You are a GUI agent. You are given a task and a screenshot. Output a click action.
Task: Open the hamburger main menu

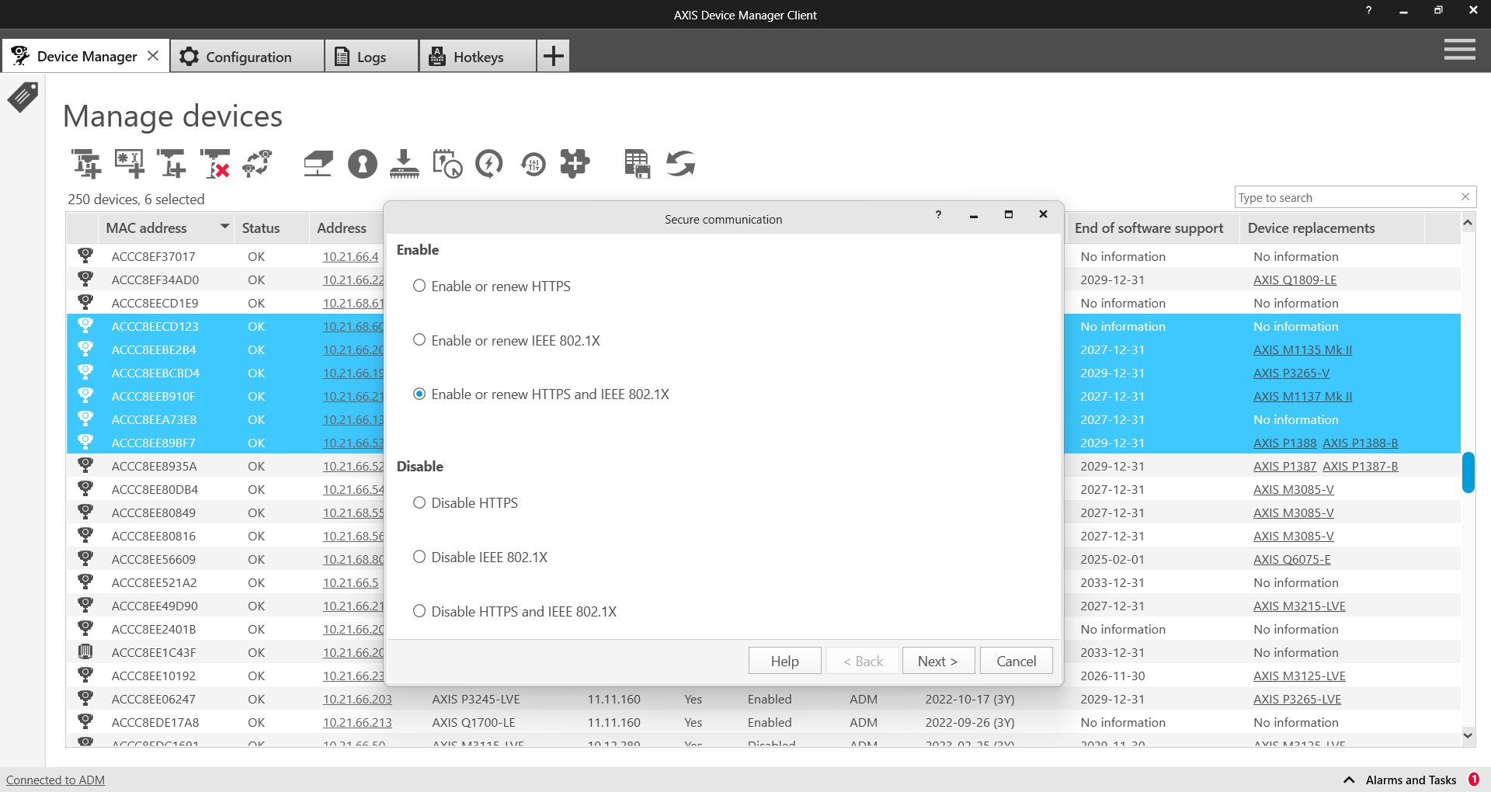pyautogui.click(x=1460, y=50)
